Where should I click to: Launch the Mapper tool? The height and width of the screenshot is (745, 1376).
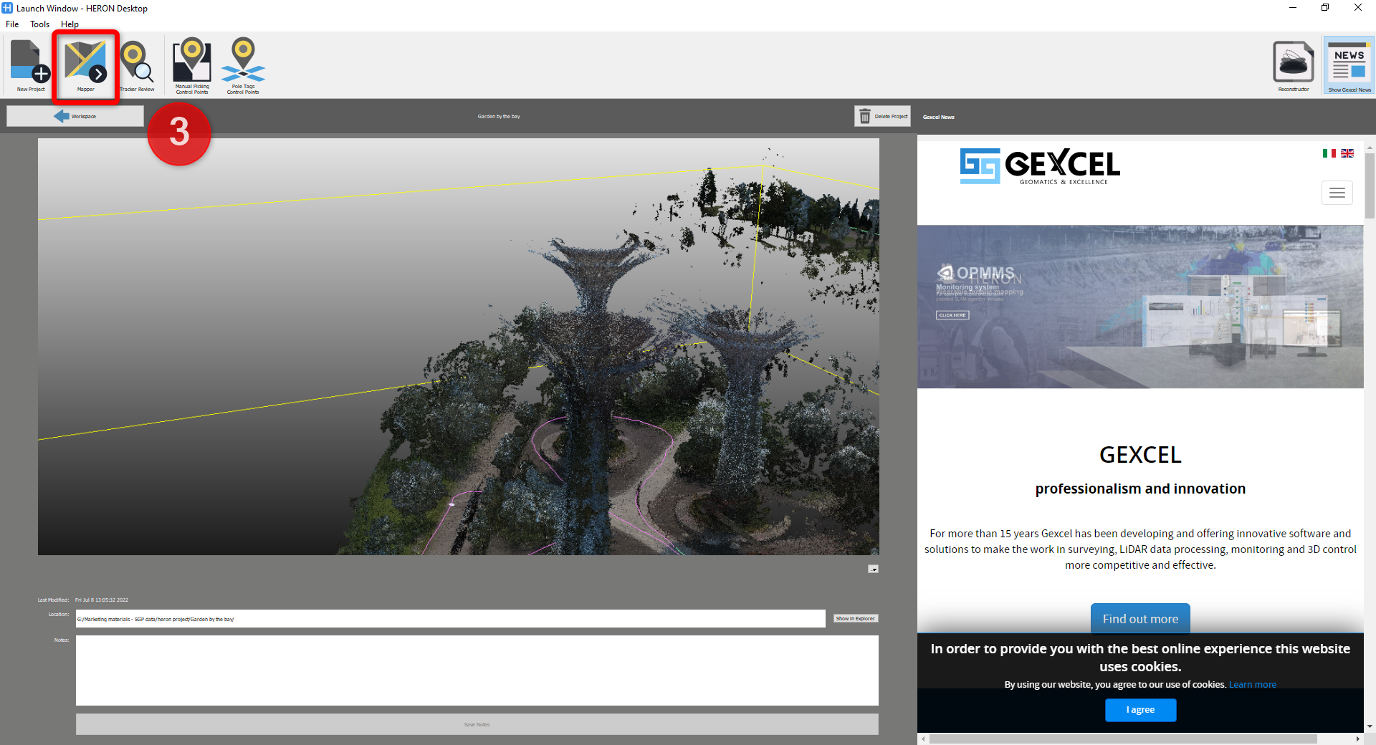(x=85, y=65)
